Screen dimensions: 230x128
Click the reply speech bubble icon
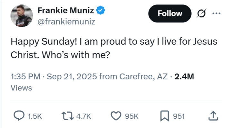pyautogui.click(x=19, y=115)
